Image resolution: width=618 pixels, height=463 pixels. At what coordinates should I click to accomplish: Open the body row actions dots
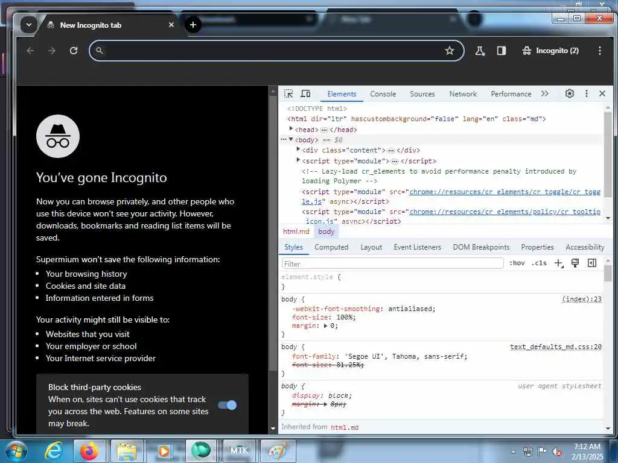(x=284, y=139)
